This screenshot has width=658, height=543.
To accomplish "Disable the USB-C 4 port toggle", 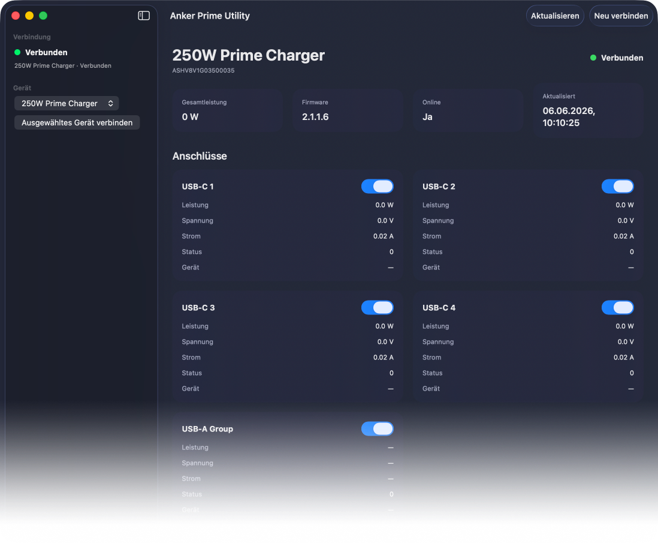I will click(x=618, y=308).
